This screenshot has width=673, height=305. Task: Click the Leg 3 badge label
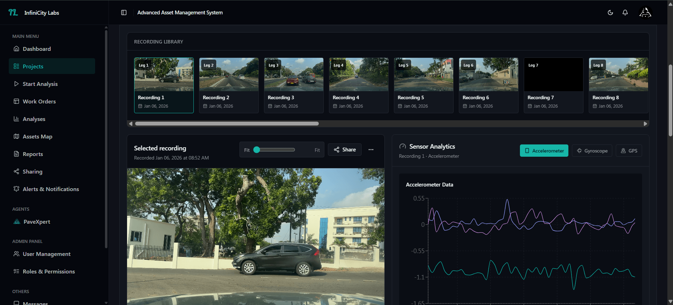pyautogui.click(x=273, y=65)
